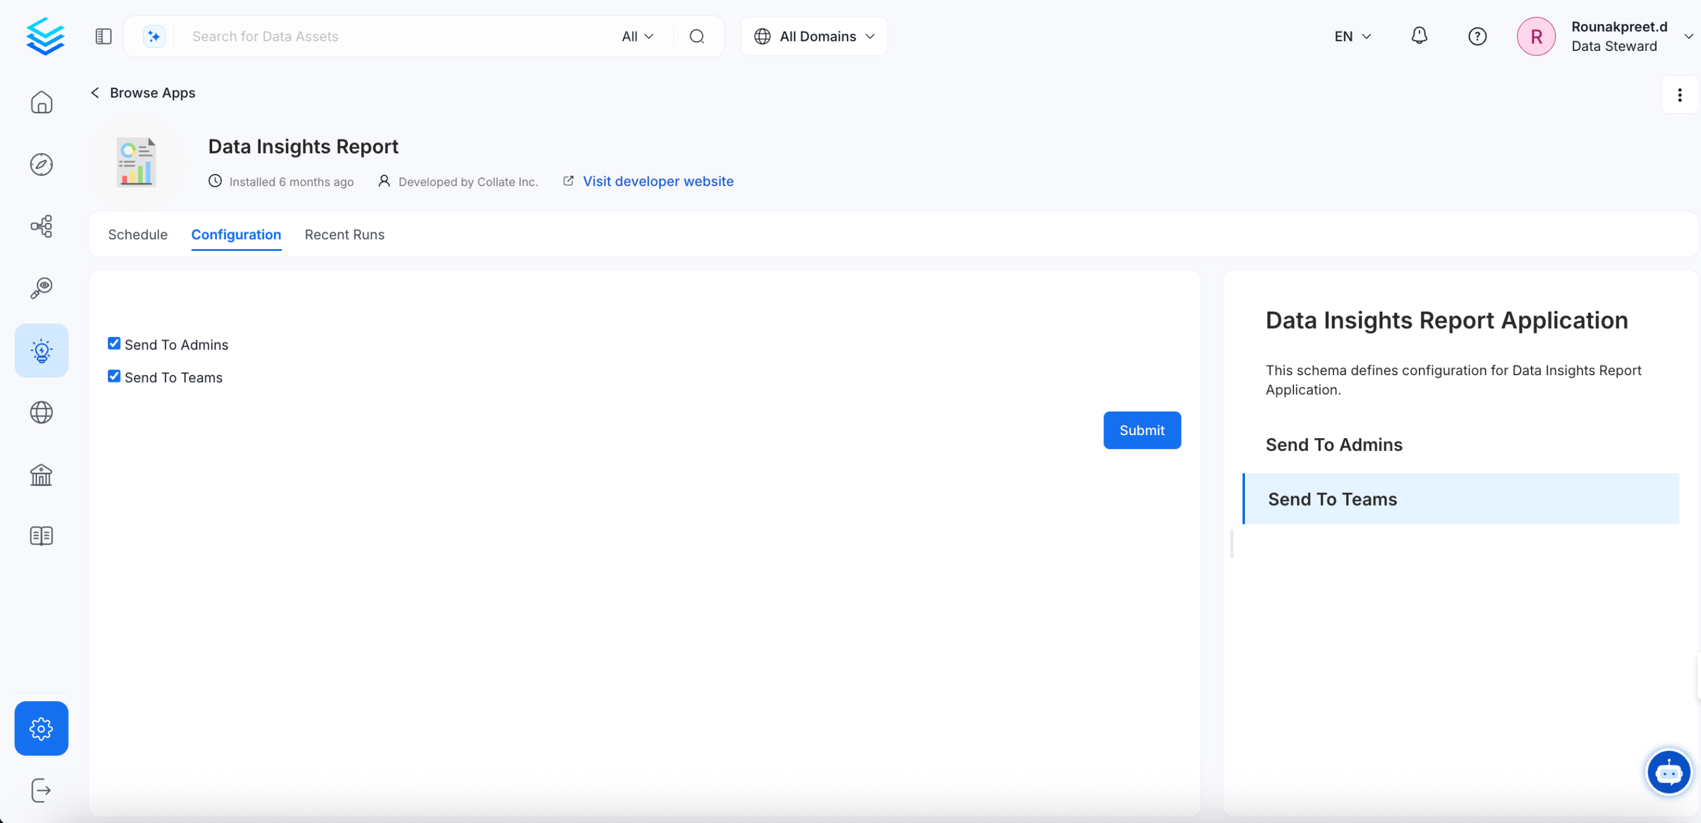The width and height of the screenshot is (1701, 823).
Task: Expand the All search filter dropdown
Action: point(637,36)
